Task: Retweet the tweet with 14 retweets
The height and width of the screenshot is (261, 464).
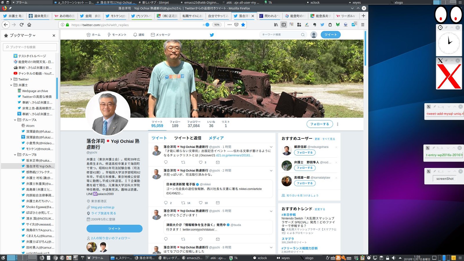Action: click(x=183, y=203)
